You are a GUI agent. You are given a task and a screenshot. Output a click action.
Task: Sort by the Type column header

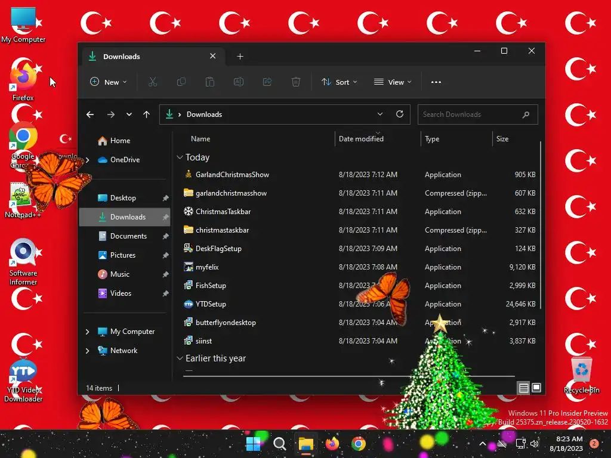tap(432, 139)
